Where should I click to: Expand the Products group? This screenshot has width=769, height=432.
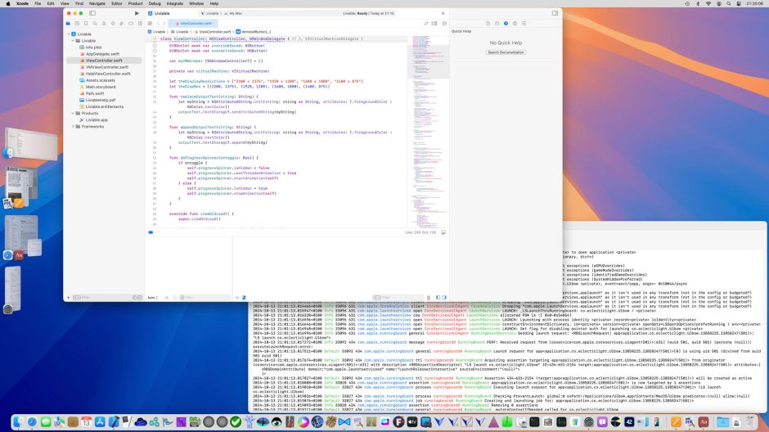73,113
